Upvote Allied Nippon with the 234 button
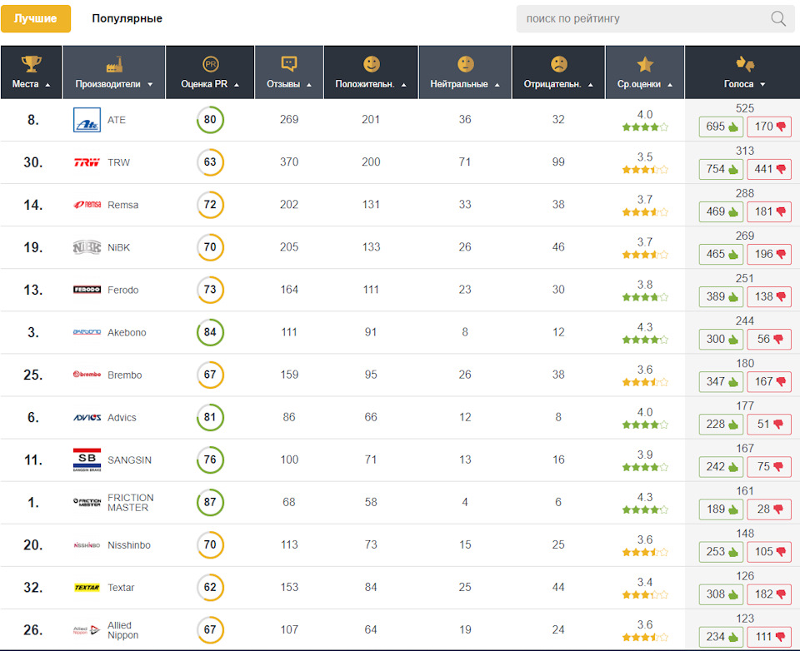The height and width of the screenshot is (651, 800). click(721, 637)
